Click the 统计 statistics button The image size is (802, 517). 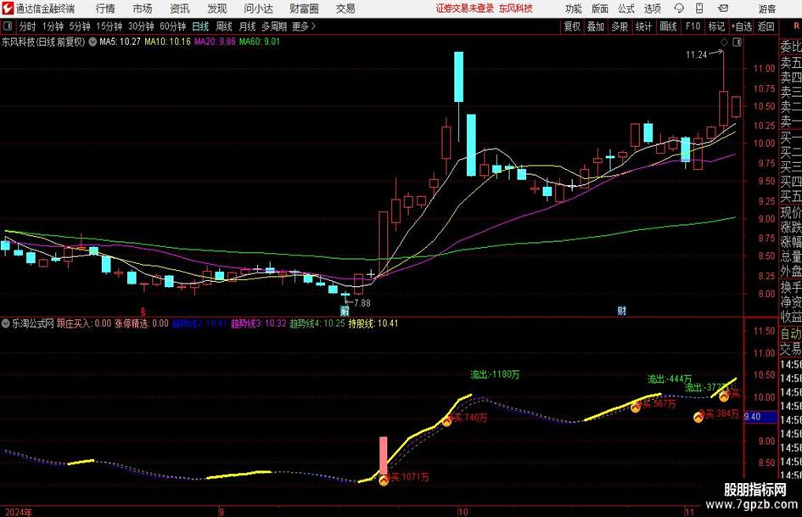[643, 26]
